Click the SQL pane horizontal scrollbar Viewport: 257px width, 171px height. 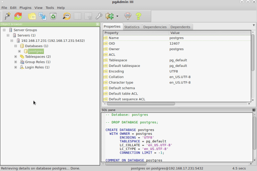click(126, 164)
